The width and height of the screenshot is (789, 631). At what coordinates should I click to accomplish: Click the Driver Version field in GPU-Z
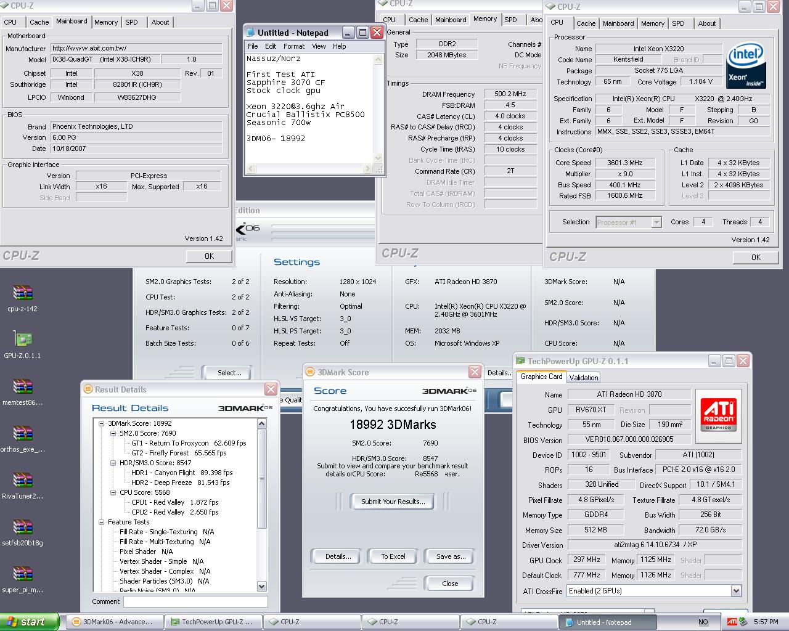tap(655, 545)
